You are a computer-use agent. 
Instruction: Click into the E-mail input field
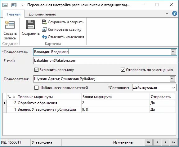[x=105, y=60]
